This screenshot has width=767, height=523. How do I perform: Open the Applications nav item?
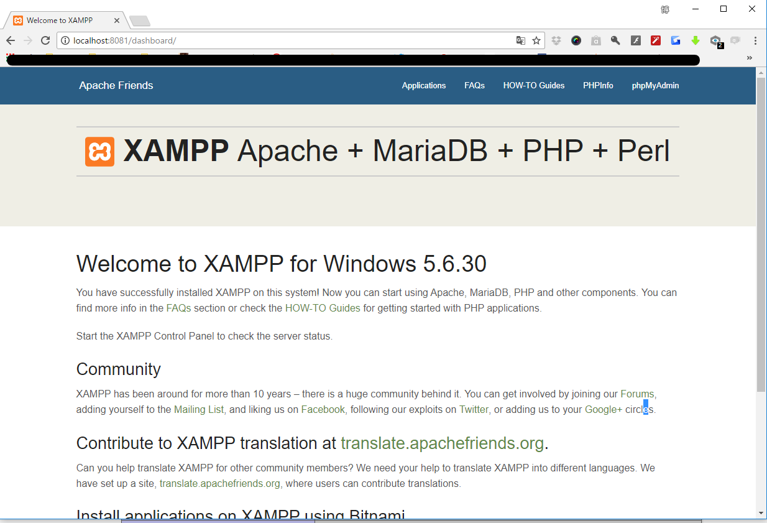pyautogui.click(x=424, y=86)
